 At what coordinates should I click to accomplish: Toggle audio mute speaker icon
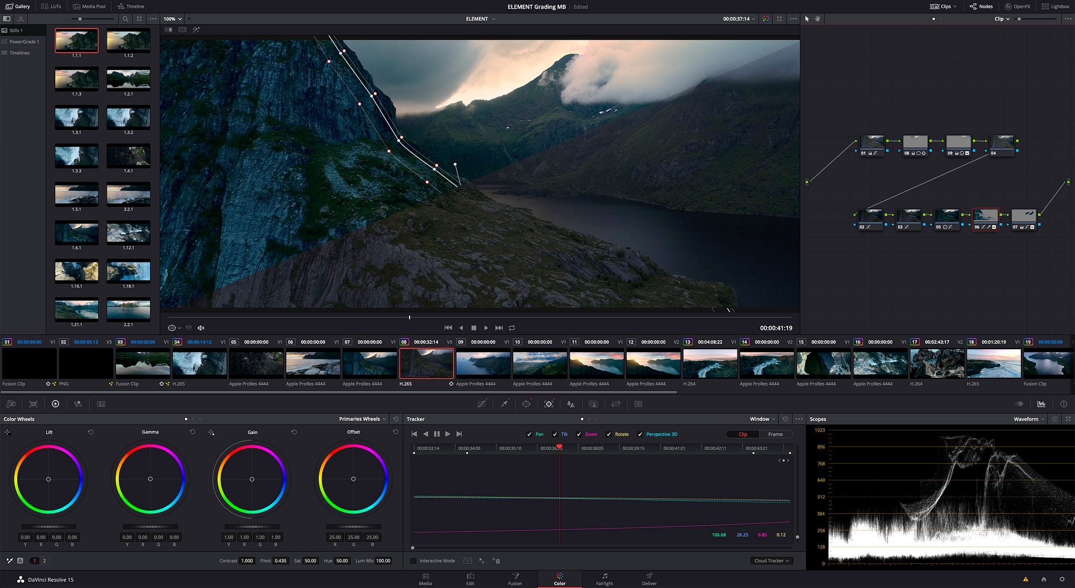coord(201,328)
